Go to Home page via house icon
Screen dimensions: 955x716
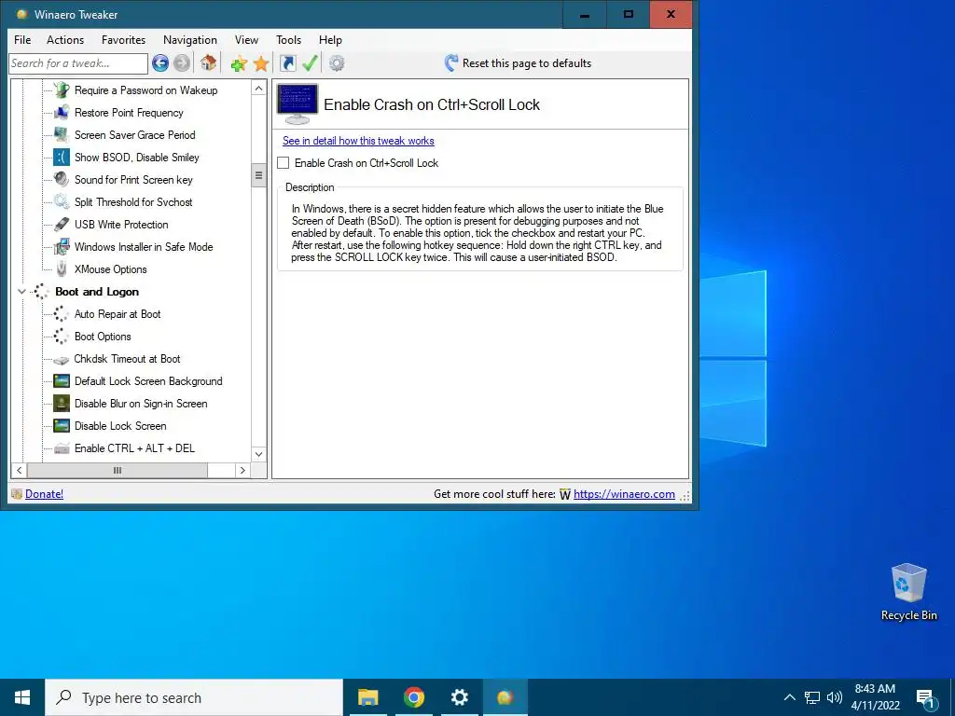[208, 62]
